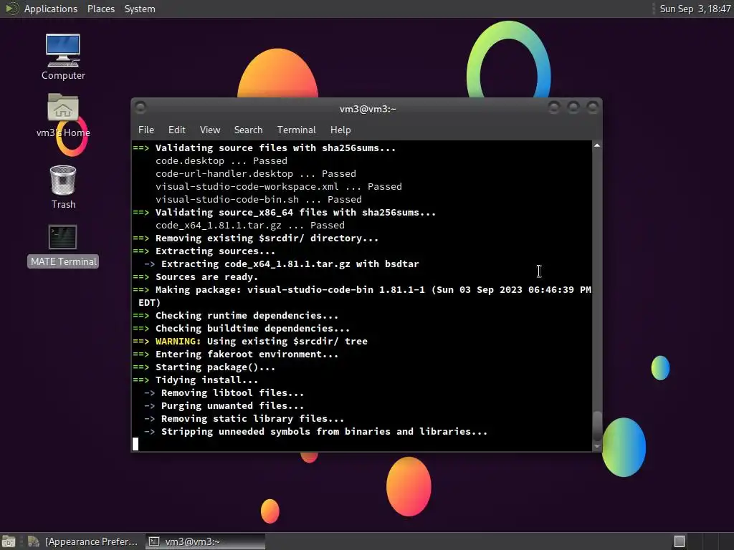The image size is (734, 550).
Task: Select the Trash desktop icon
Action: coord(63,187)
